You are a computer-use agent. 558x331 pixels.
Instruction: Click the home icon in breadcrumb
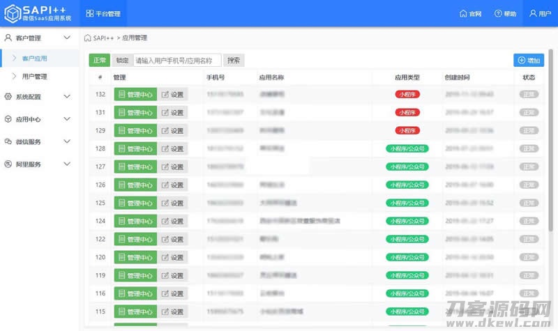click(x=87, y=38)
